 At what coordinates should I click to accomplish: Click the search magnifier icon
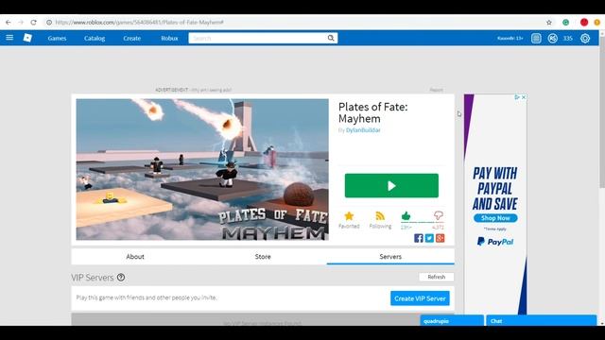tap(331, 38)
